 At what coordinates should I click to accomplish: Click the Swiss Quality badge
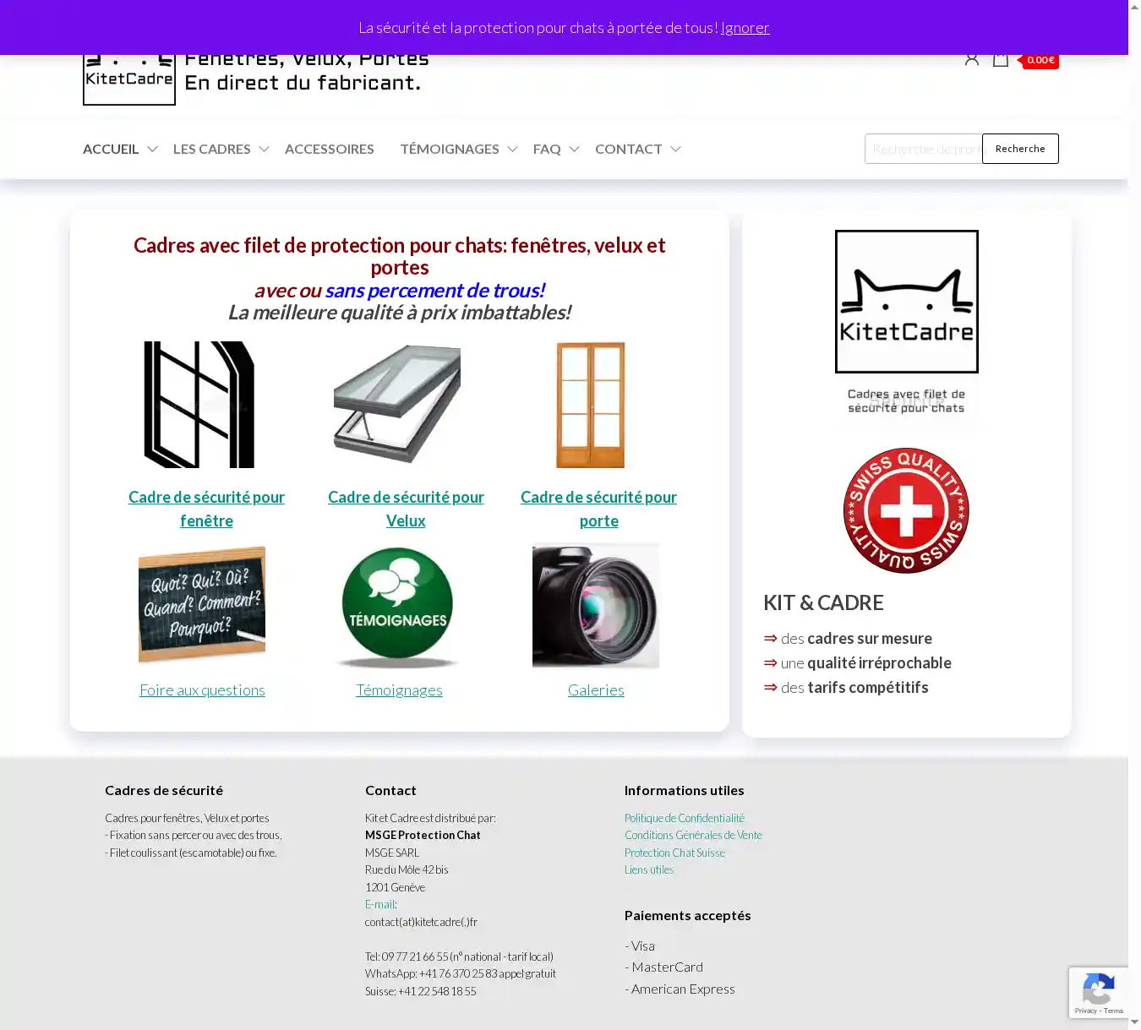(906, 510)
